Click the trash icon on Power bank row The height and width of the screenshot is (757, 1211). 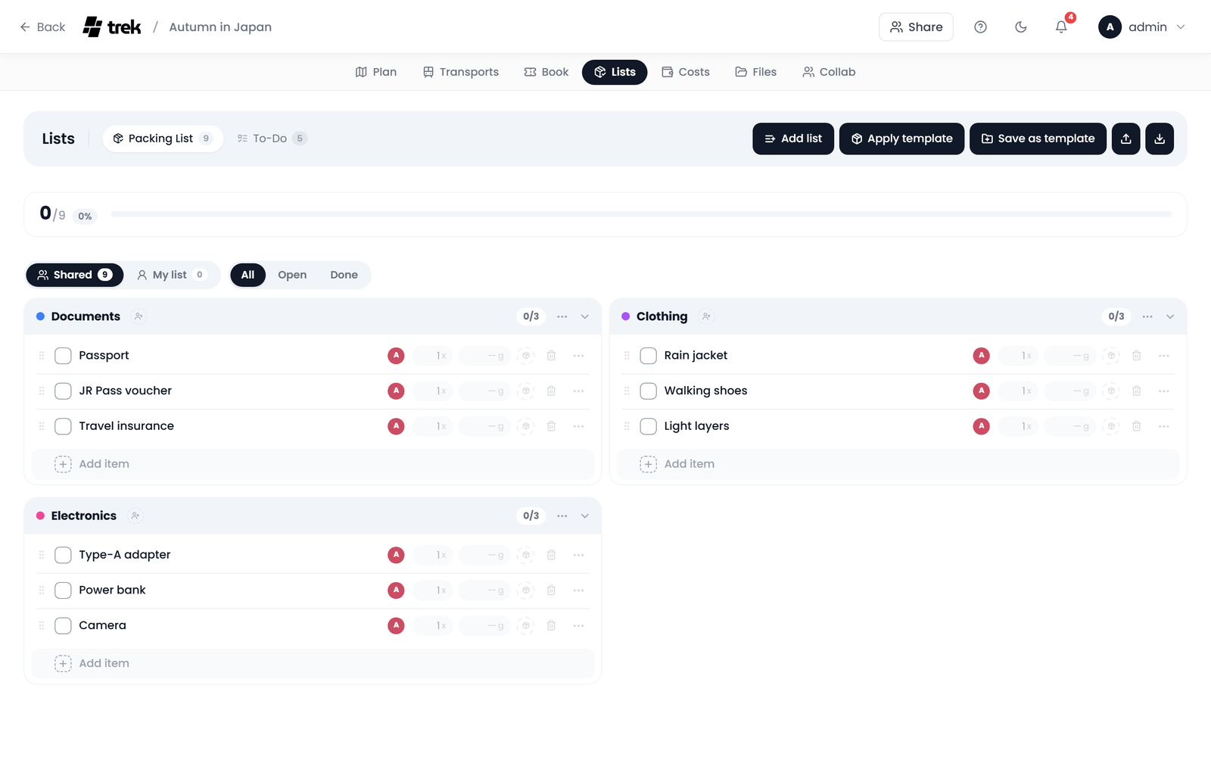(x=551, y=590)
